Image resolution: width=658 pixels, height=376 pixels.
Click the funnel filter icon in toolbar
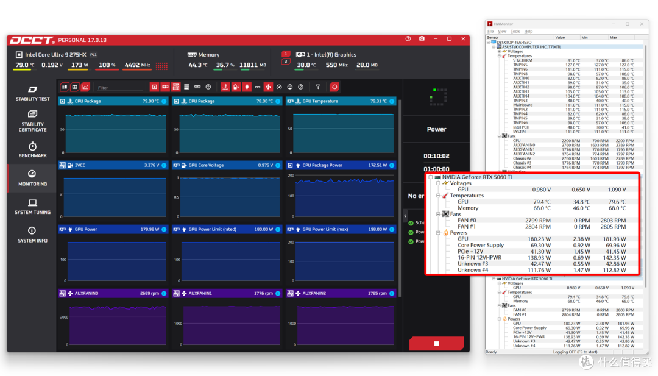click(317, 87)
